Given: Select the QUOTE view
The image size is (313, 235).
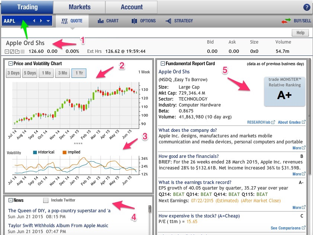Looking at the screenshot, I should pyautogui.click(x=72, y=21).
